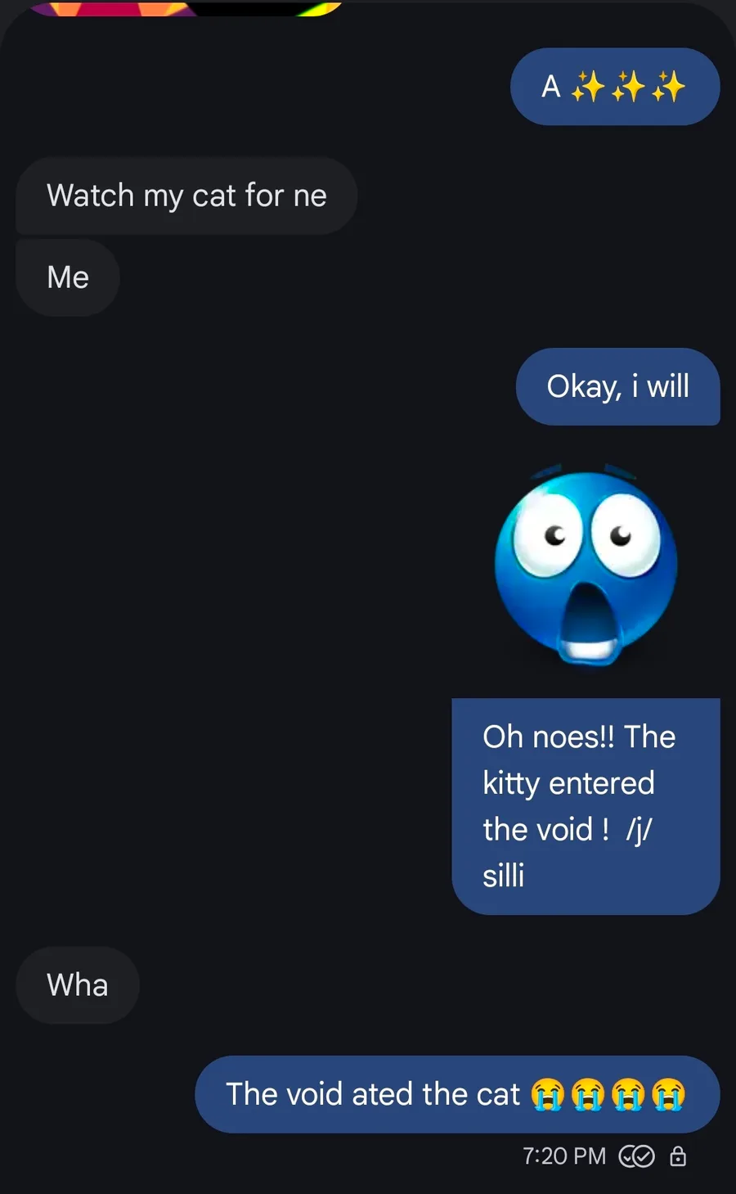The width and height of the screenshot is (736, 1194).
Task: Tap the word "silli" in the void message
Action: pos(504,876)
